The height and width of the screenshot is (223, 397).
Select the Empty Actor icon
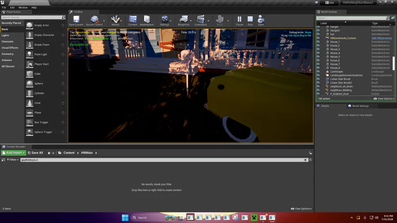point(30,25)
